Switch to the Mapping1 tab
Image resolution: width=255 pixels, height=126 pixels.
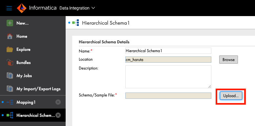pos(26,102)
